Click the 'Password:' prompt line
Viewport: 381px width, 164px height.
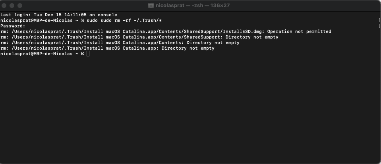(12, 26)
